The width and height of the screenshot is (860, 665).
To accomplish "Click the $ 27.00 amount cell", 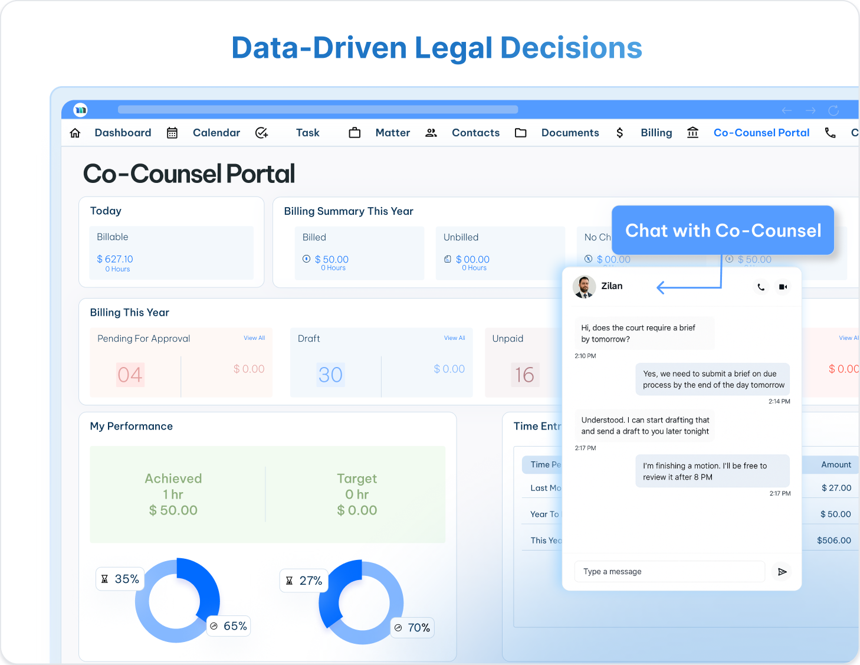I will point(836,488).
